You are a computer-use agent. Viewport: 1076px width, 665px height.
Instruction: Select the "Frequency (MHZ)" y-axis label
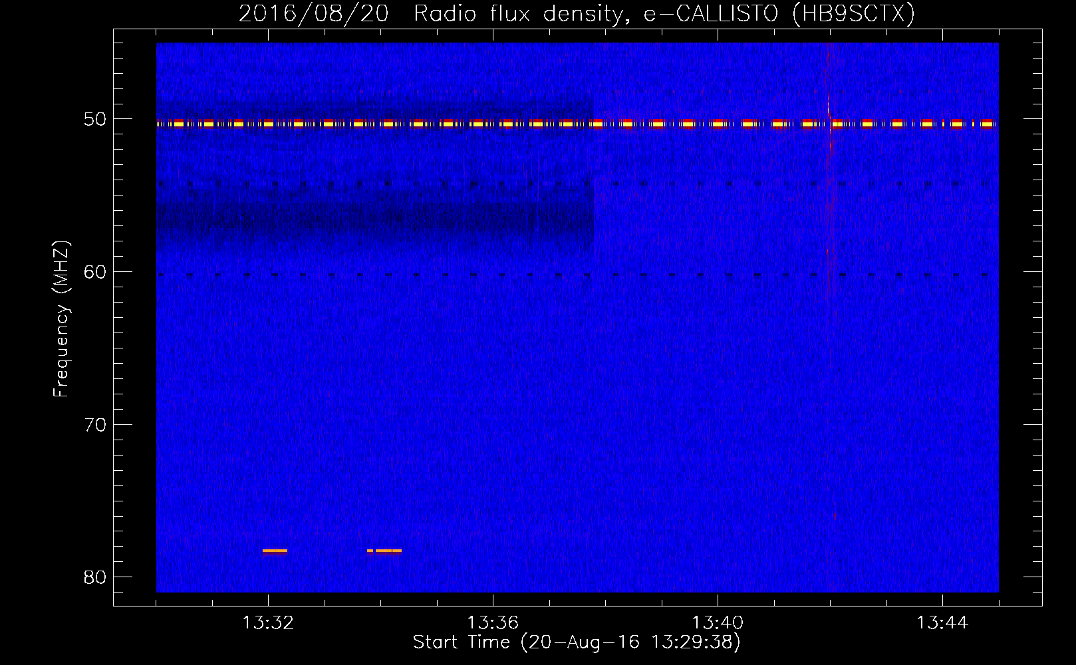(61, 319)
